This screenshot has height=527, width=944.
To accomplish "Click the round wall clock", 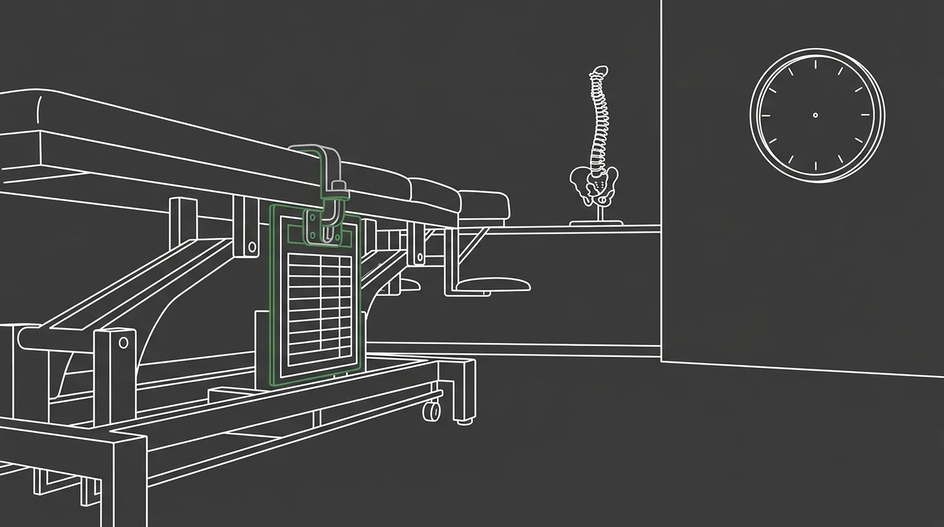I will pos(817,115).
